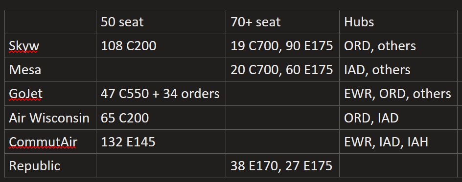
Task: Click the 20 C700, 60 E175 cell
Action: pyautogui.click(x=282, y=70)
